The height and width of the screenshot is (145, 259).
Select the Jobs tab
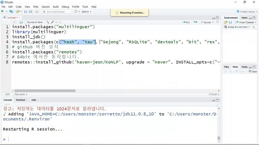tap(34, 100)
